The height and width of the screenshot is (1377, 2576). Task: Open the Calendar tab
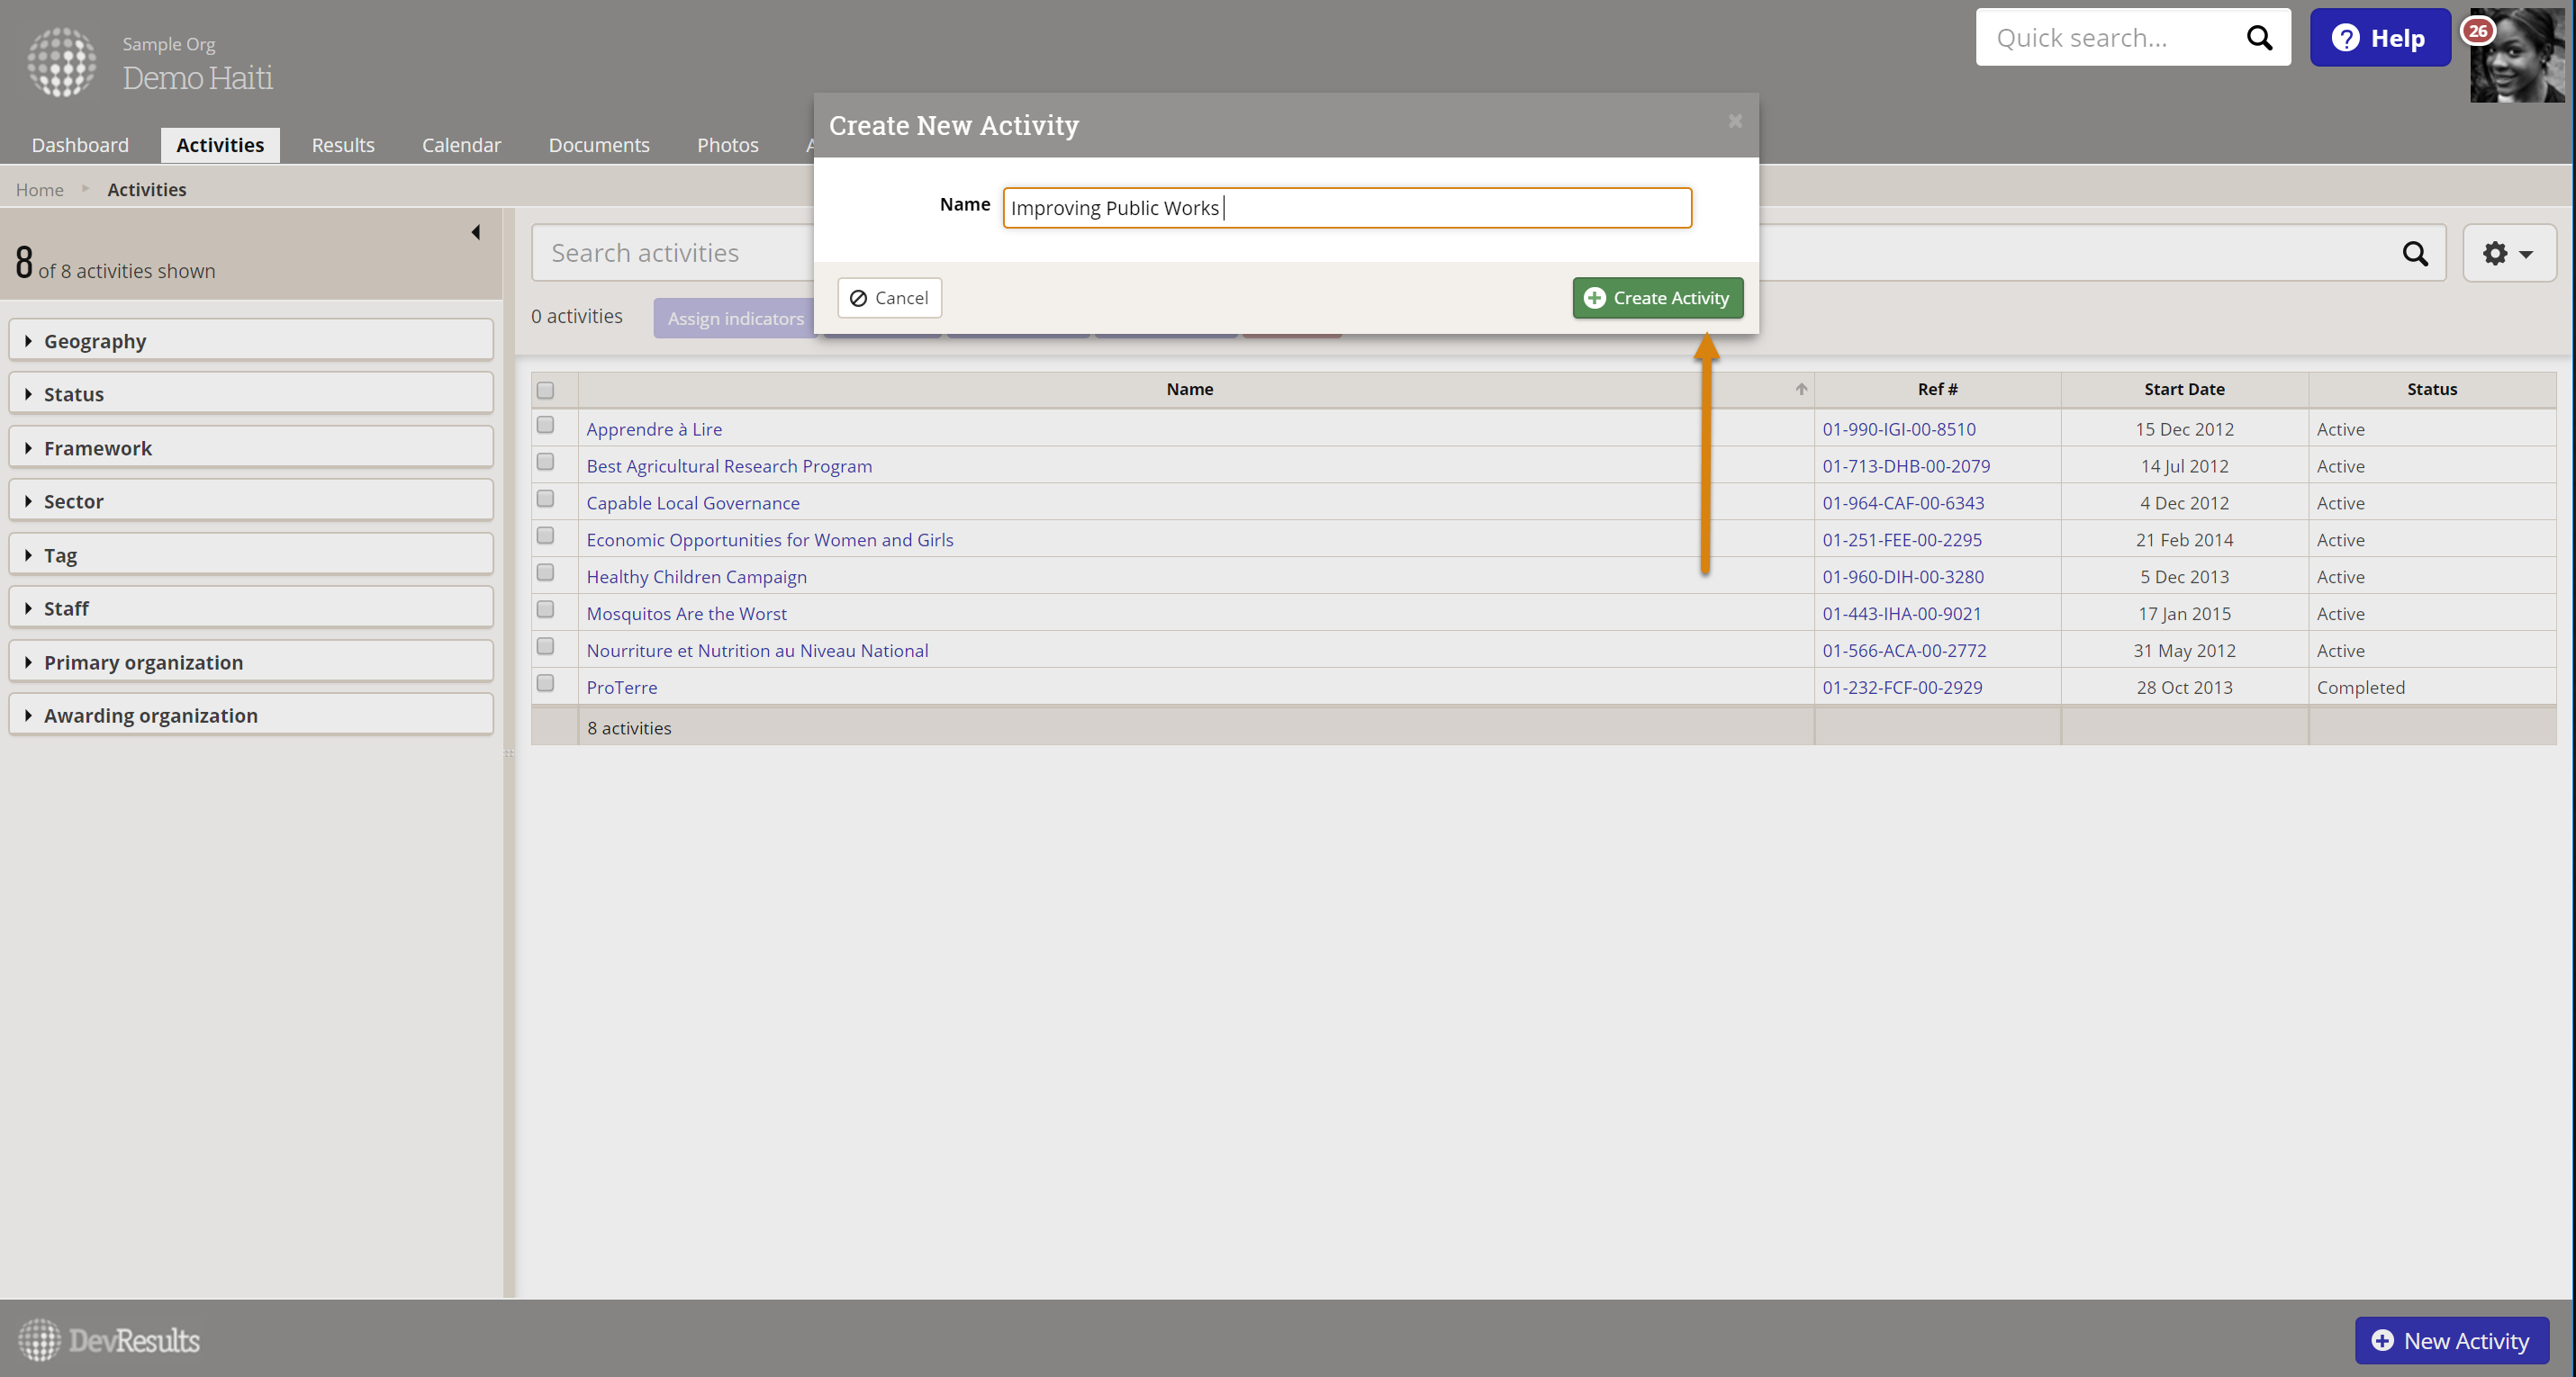[x=461, y=145]
